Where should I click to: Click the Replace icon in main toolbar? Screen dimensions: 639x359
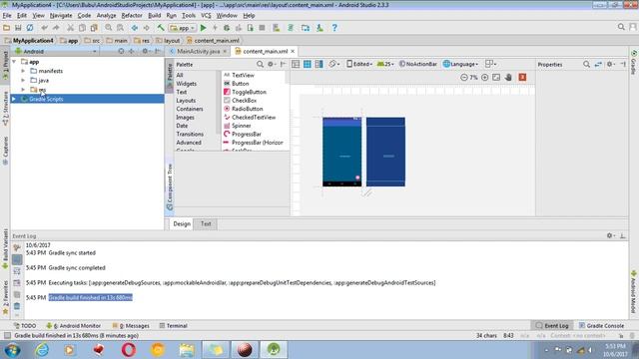(x=120, y=28)
